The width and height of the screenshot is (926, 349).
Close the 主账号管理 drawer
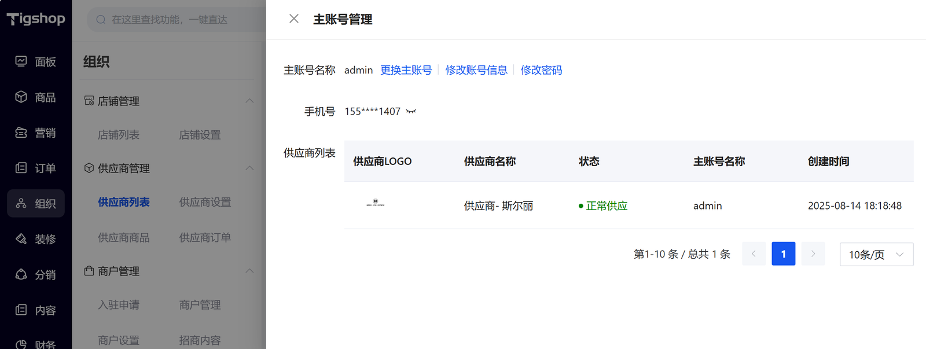(294, 19)
